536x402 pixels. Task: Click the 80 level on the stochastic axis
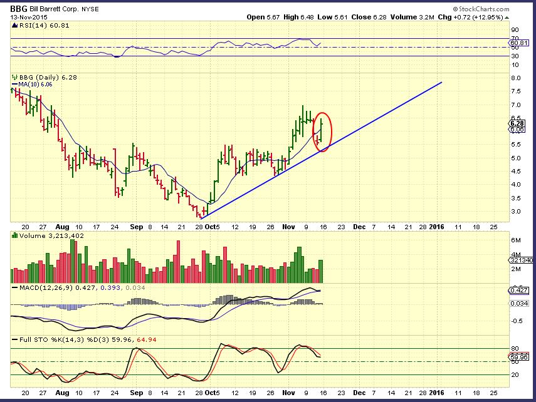(x=515, y=349)
